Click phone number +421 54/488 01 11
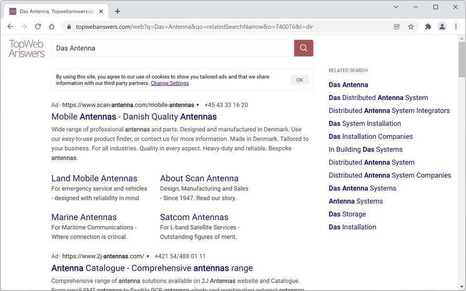The width and height of the screenshot is (466, 291). tap(180, 256)
